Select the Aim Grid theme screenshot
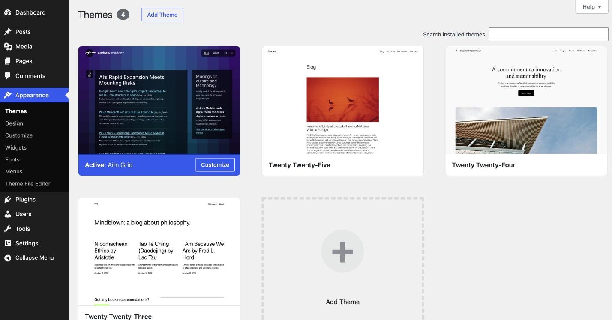 click(159, 100)
